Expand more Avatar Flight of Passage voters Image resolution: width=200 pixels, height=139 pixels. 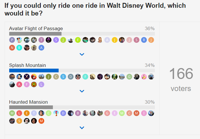82,54
